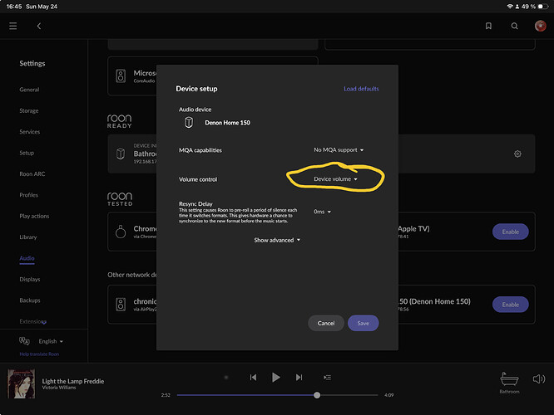Screen dimensions: 554x415
Task: Go back with the back arrow
Action: pyautogui.click(x=39, y=26)
